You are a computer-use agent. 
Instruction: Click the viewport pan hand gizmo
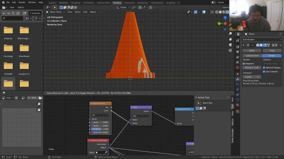pos(230,39)
